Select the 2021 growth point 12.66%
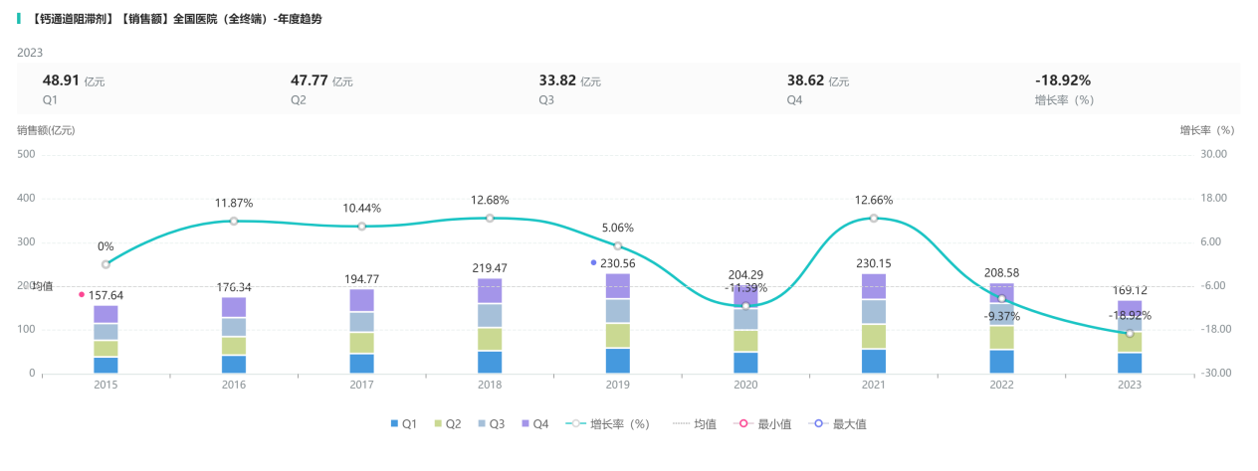This screenshot has width=1258, height=471. pyautogui.click(x=874, y=218)
